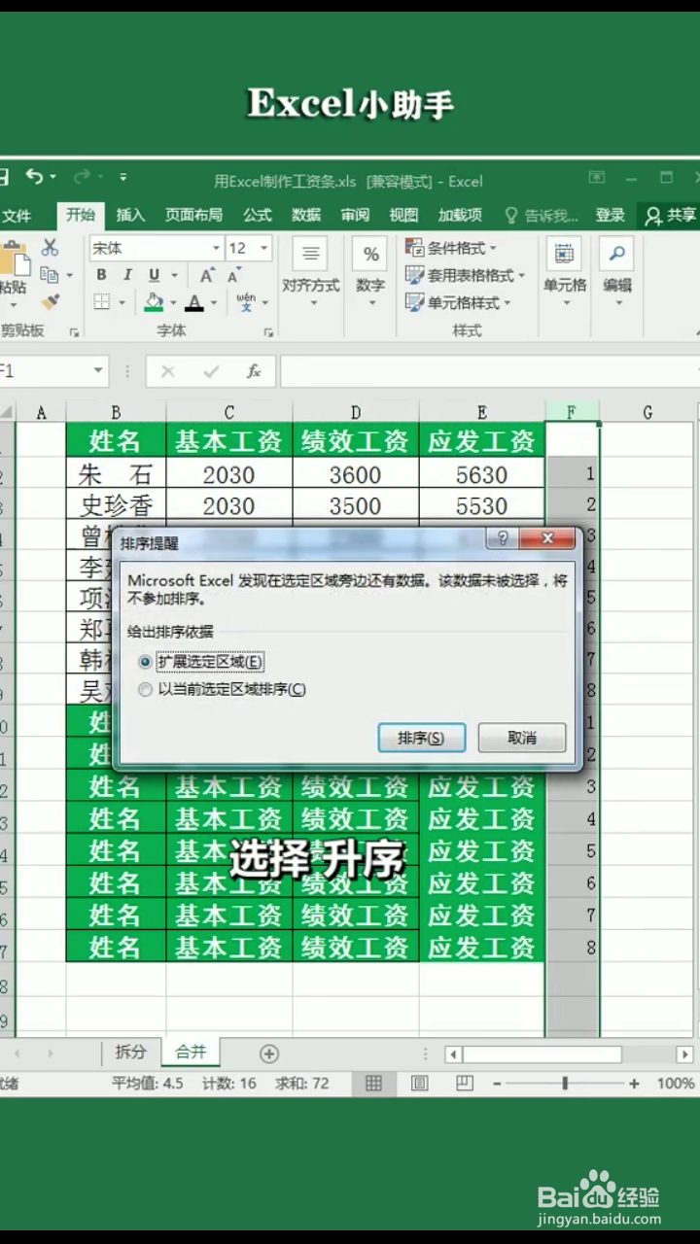This screenshot has height=1244, width=700.
Task: Click the zoom in plus button
Action: click(634, 1083)
